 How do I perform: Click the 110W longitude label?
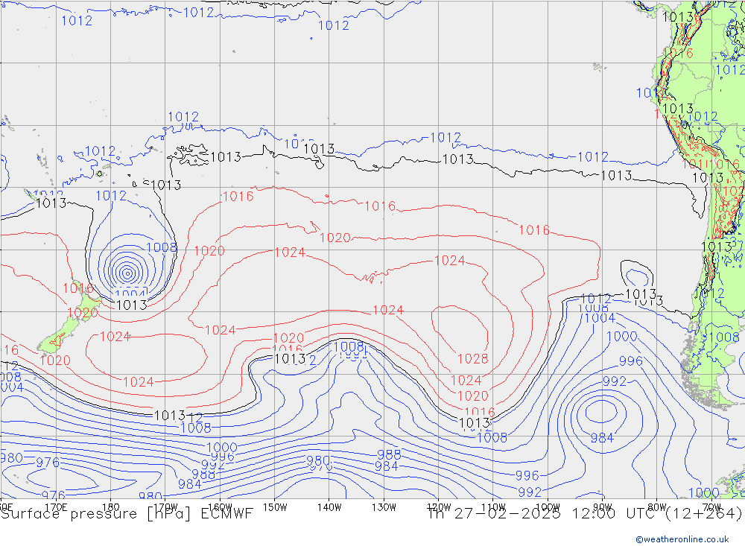[x=493, y=507]
